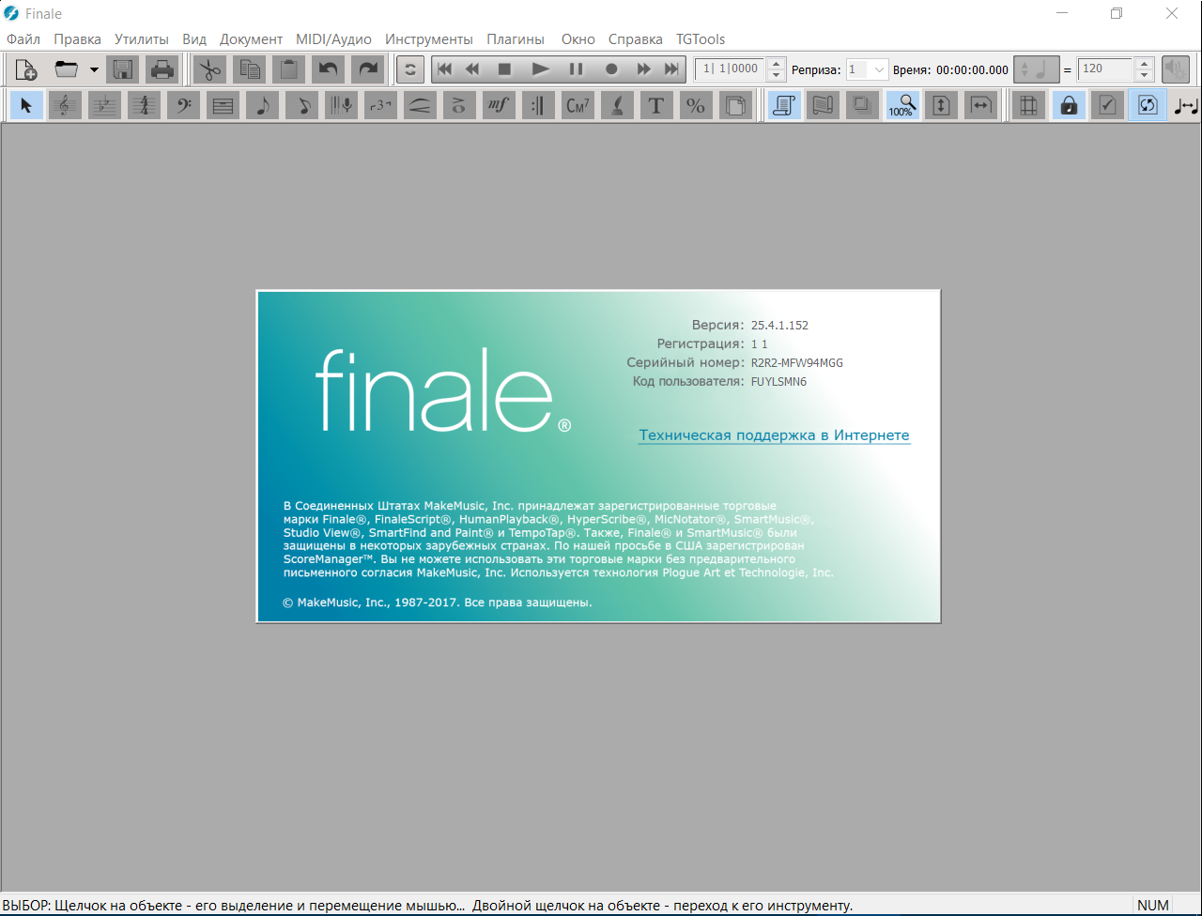Save the document with the floppy disk icon
Viewport: 1202px width, 916px height.
pyautogui.click(x=123, y=69)
